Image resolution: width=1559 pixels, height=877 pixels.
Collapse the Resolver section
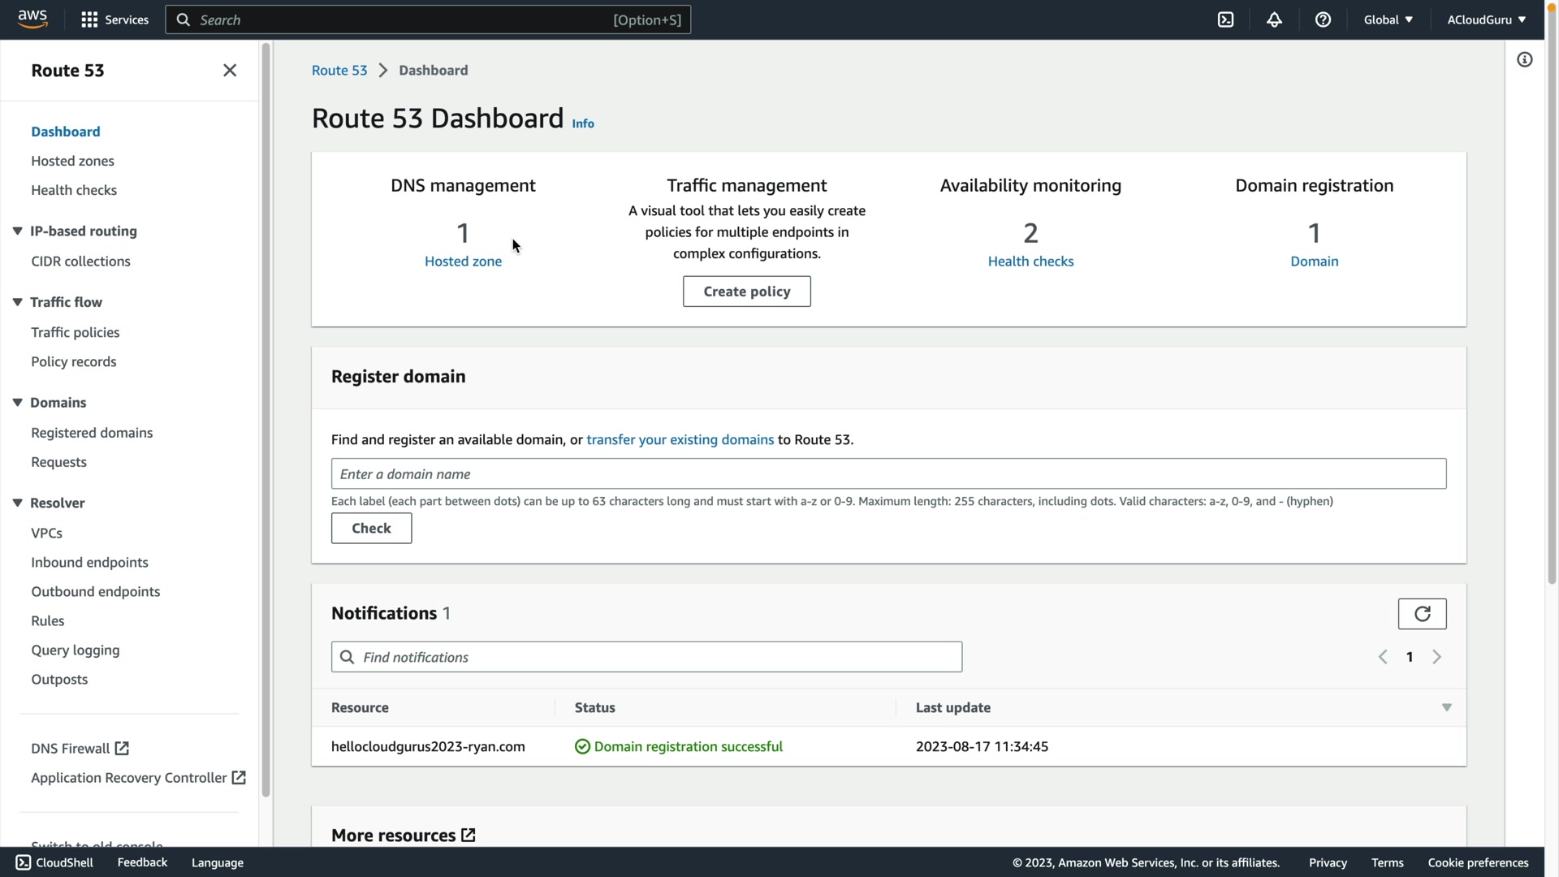[17, 503]
